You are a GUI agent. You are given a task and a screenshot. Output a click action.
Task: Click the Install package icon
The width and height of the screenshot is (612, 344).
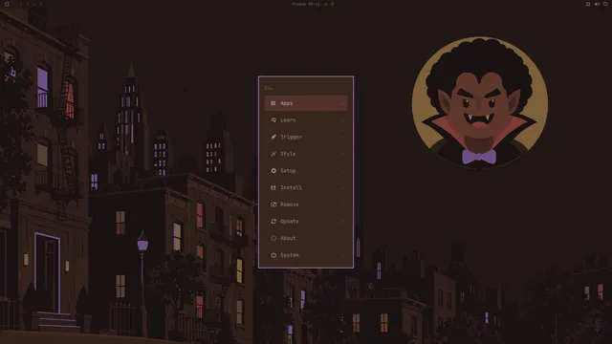coord(273,187)
